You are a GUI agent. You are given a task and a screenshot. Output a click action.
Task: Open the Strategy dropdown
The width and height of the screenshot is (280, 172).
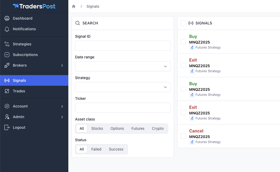[x=123, y=87]
